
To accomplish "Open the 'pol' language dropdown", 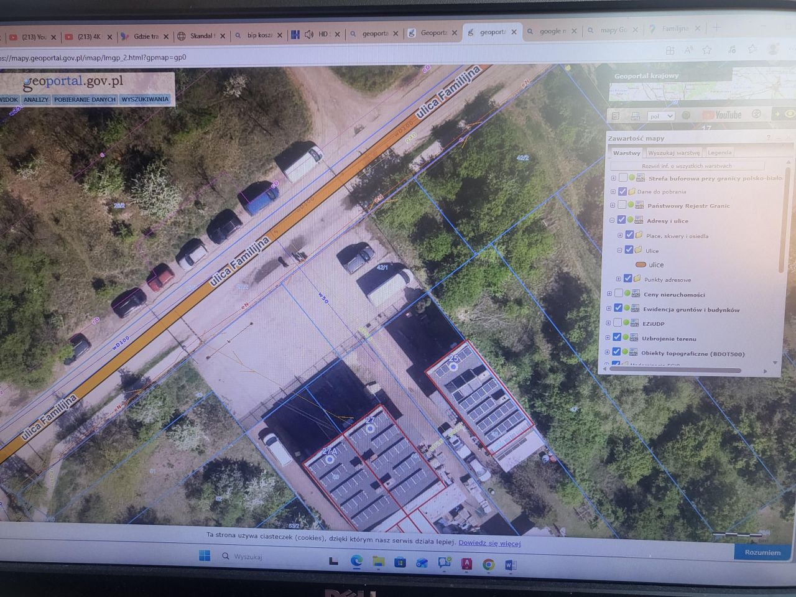I will 660,116.
